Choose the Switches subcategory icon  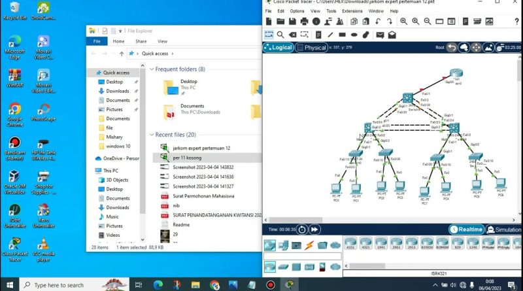[x=283, y=267]
